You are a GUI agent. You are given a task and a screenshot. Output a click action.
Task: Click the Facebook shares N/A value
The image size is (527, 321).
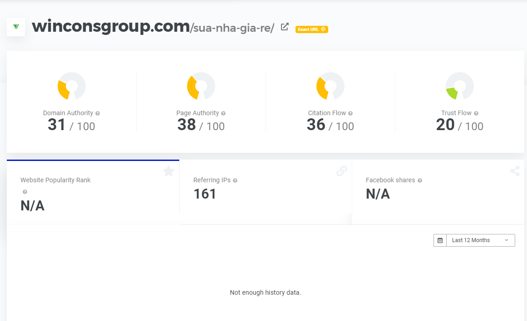(378, 194)
